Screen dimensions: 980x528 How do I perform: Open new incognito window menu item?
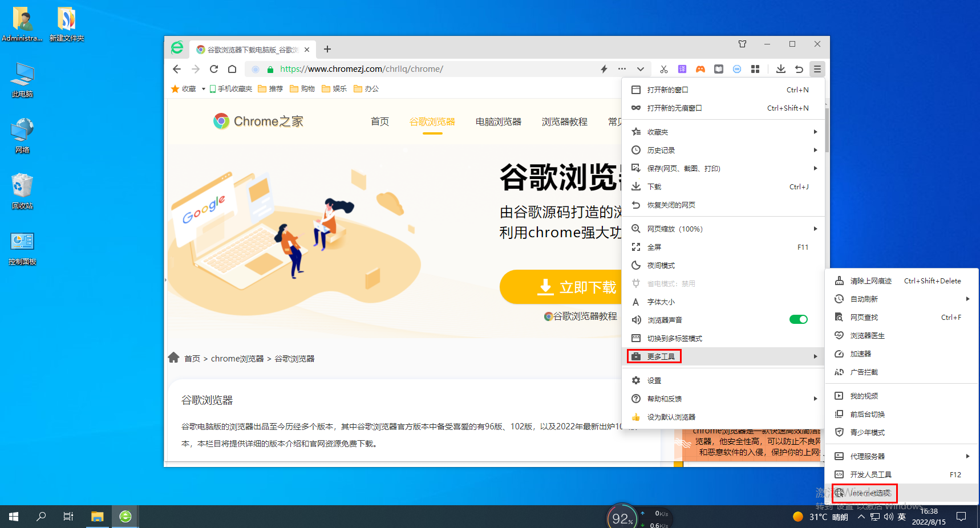click(723, 108)
